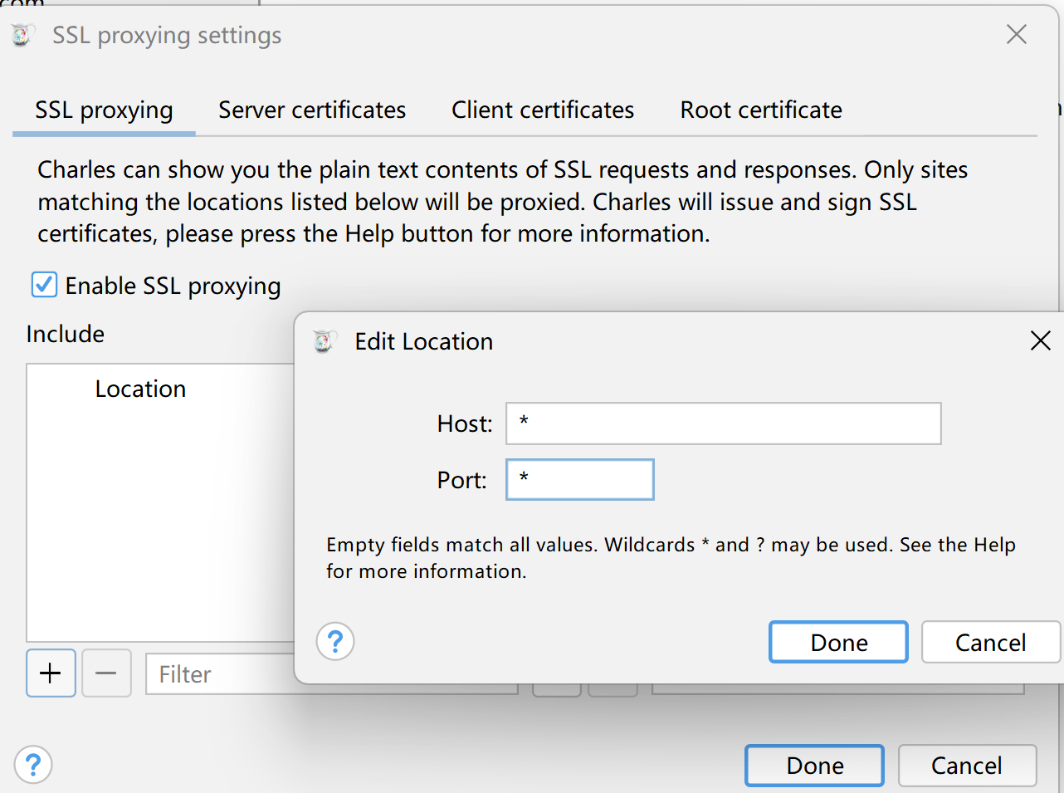Toggle the Enable SSL proxying checkbox
The width and height of the screenshot is (1064, 793).
coord(44,285)
